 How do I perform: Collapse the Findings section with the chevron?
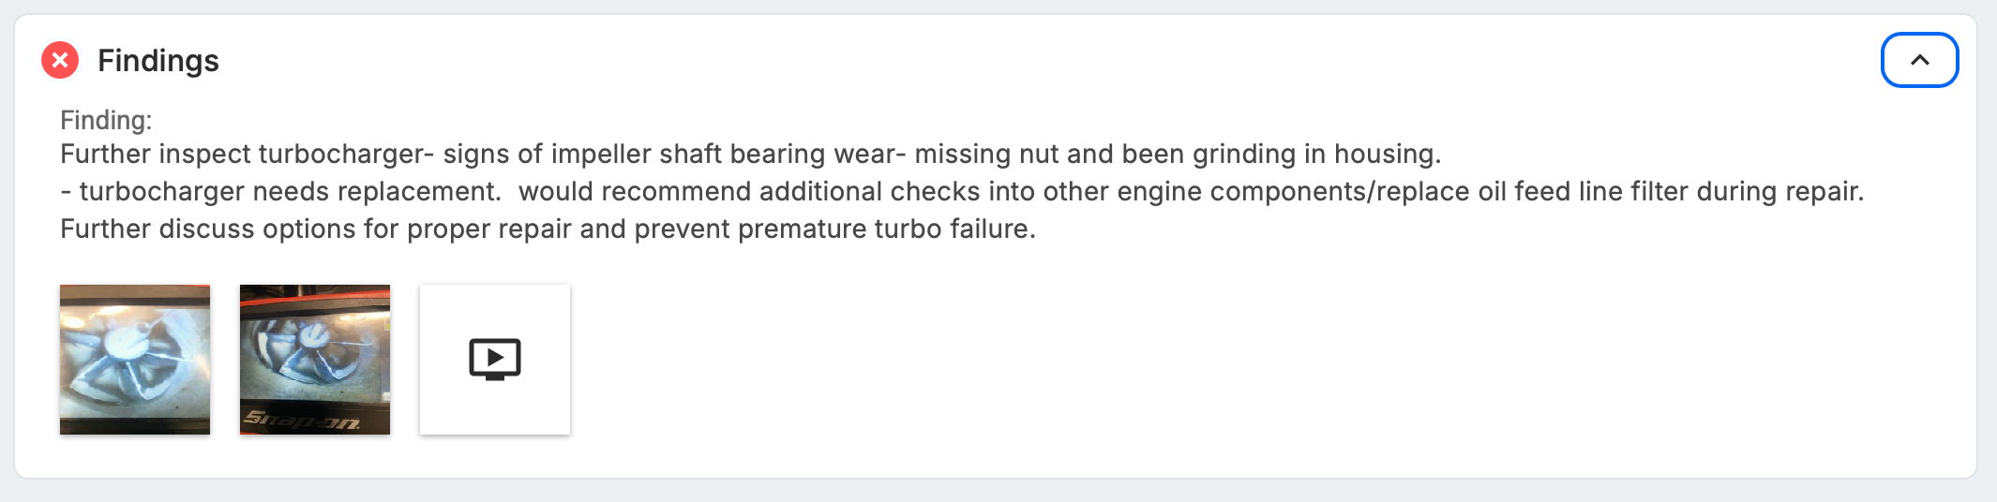pyautogui.click(x=1919, y=60)
